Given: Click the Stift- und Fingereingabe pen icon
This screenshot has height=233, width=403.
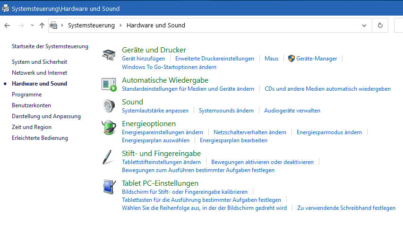Looking at the screenshot, I should 109,157.
